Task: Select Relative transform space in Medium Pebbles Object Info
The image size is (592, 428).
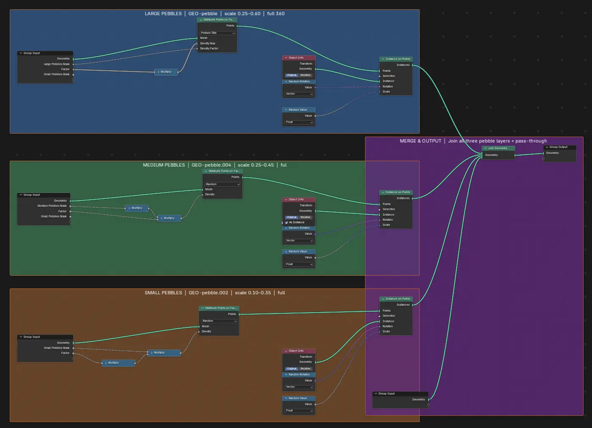Action: click(305, 217)
